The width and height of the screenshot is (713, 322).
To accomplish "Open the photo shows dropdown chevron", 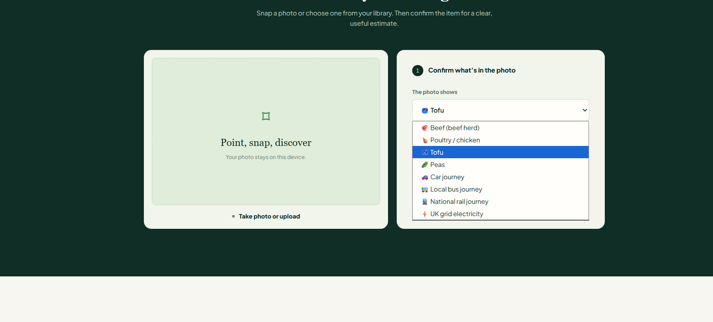I will (585, 110).
